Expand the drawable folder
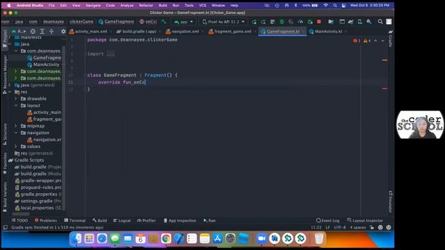Screen dimensions: 445x250 [16, 99]
